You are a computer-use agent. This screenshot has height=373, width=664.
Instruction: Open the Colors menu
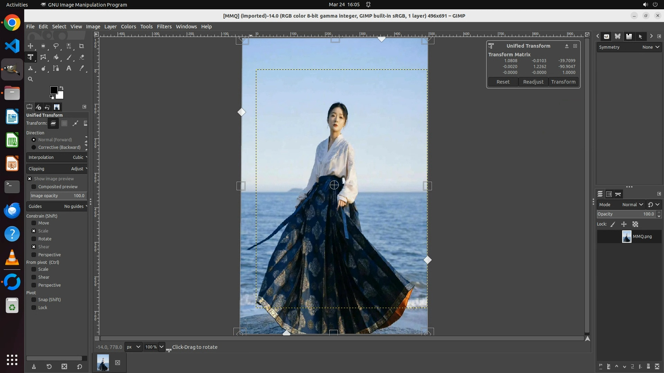(x=128, y=27)
